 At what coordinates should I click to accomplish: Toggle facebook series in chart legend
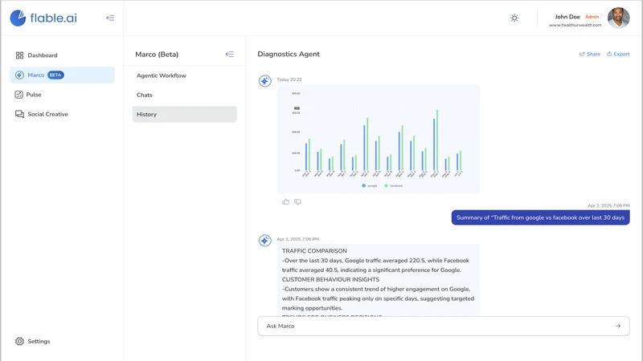(393, 186)
